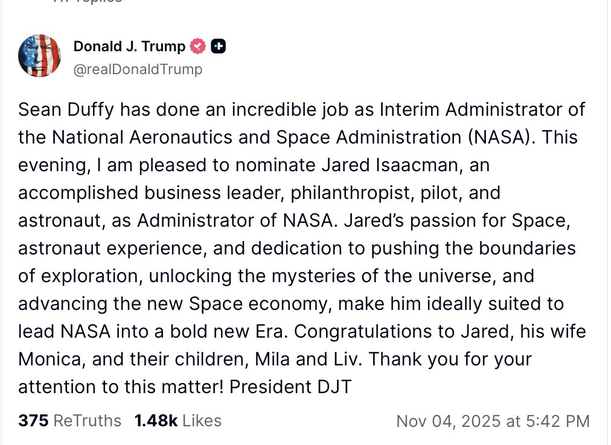Show the 1.48k Likes list
This screenshot has width=611, height=445.
click(178, 420)
